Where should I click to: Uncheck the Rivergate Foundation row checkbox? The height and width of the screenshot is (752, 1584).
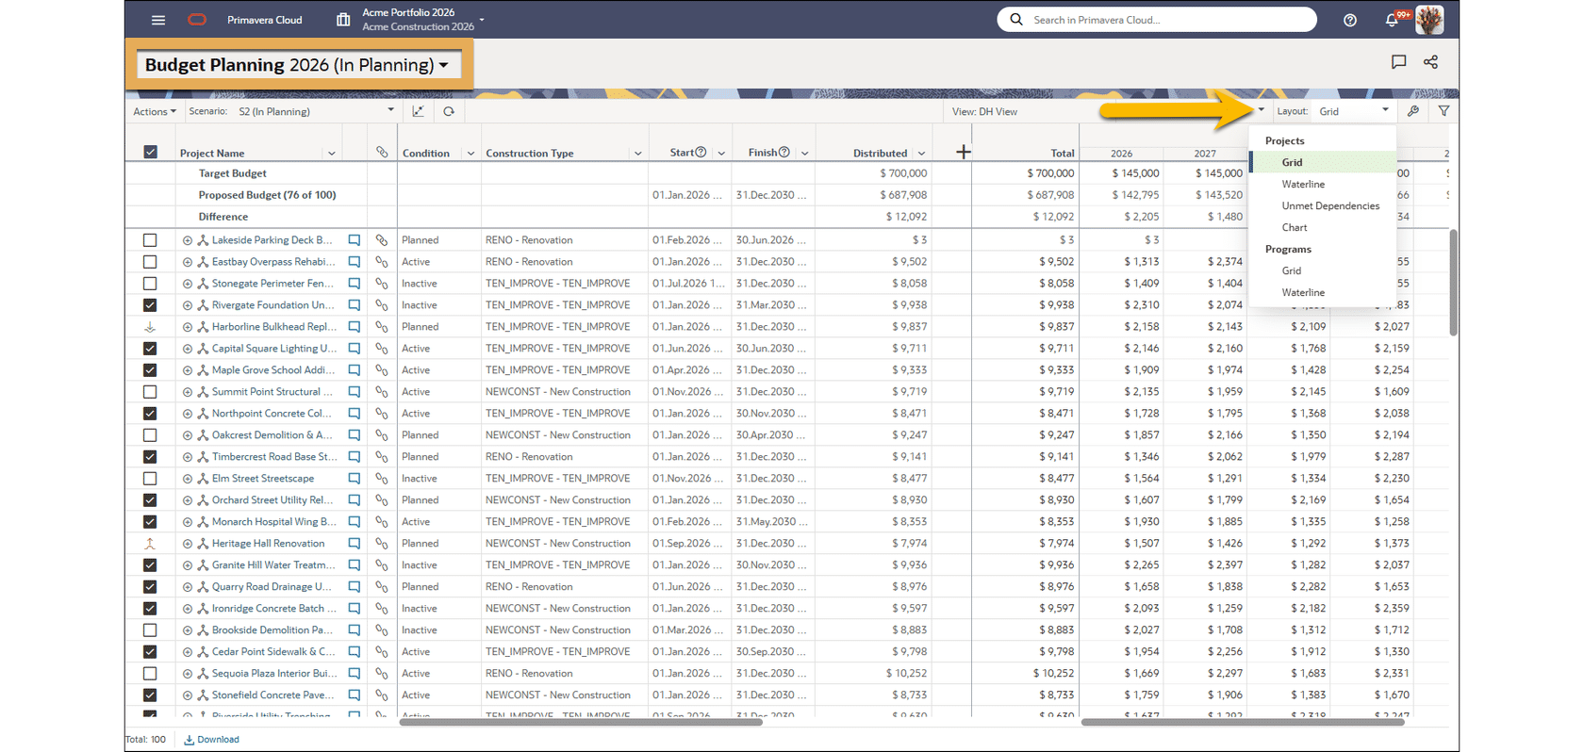click(x=150, y=305)
